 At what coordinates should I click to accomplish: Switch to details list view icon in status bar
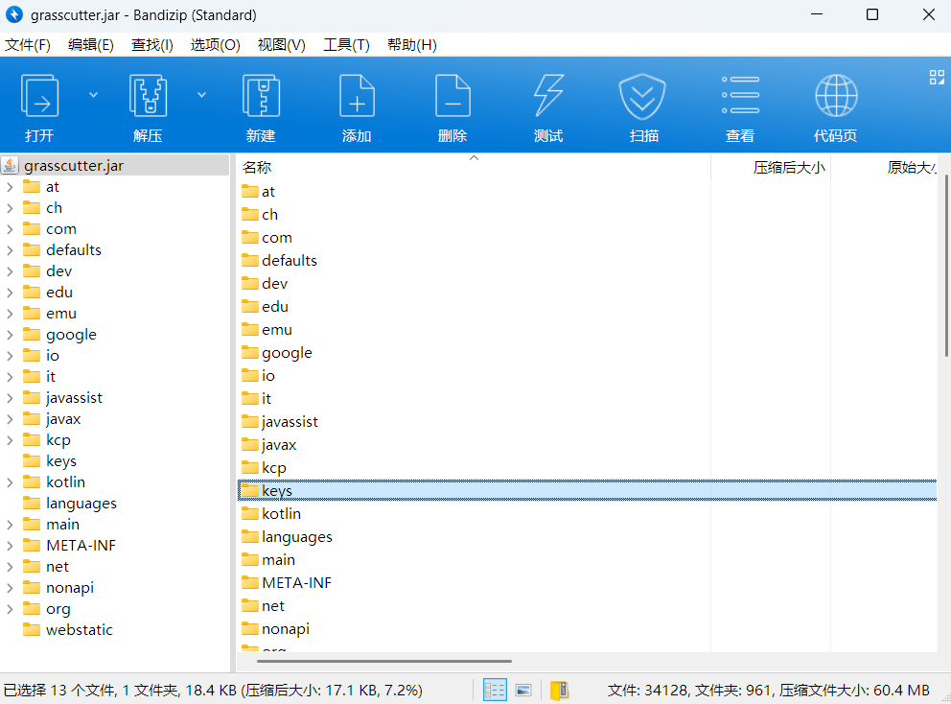(495, 690)
